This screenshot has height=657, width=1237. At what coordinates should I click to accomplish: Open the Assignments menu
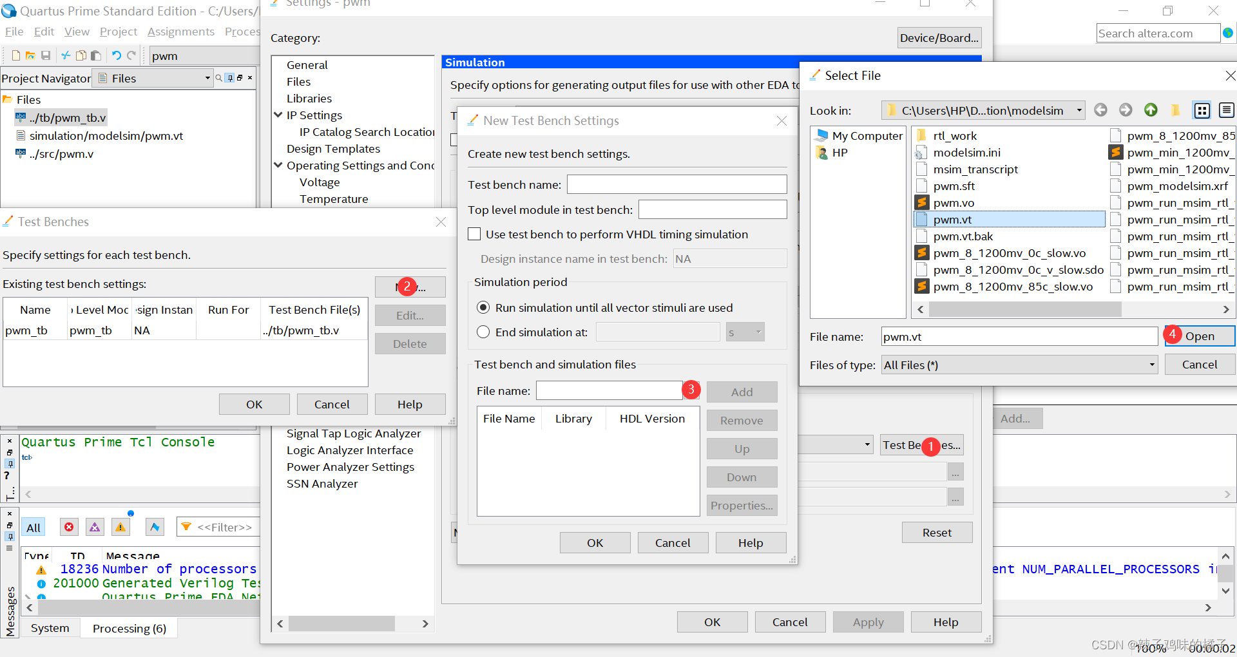[x=181, y=32]
